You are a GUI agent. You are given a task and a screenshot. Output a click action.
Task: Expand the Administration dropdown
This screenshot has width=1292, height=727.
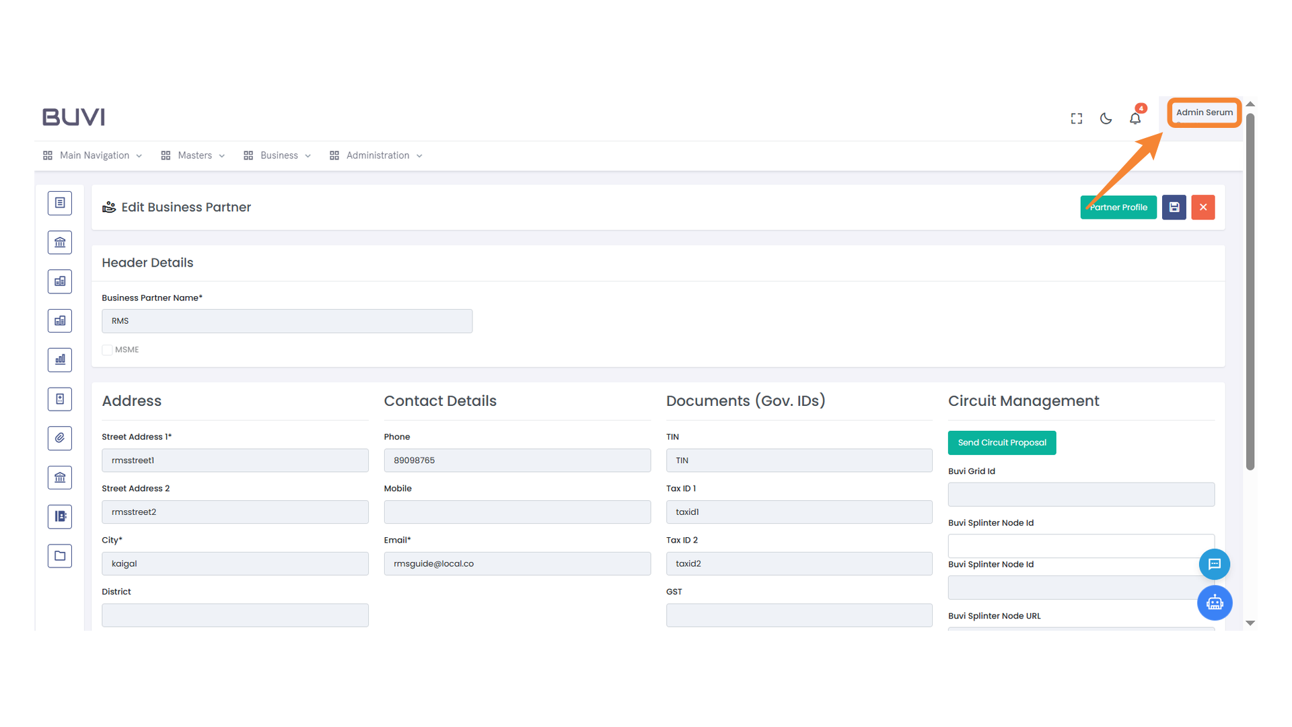click(x=378, y=155)
